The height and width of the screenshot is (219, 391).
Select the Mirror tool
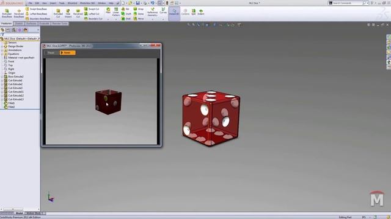click(x=139, y=19)
